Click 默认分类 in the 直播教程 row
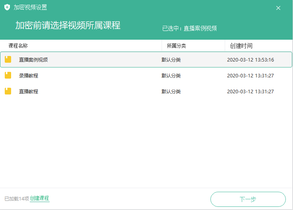Screen dimensions: 293x210 tap(171, 92)
